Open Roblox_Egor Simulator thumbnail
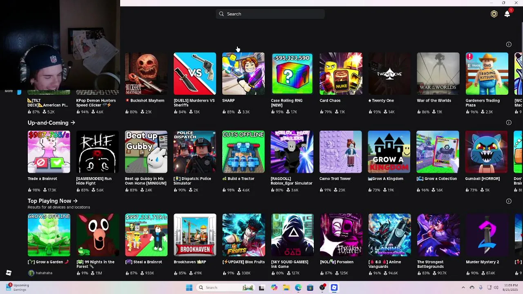 click(x=292, y=152)
